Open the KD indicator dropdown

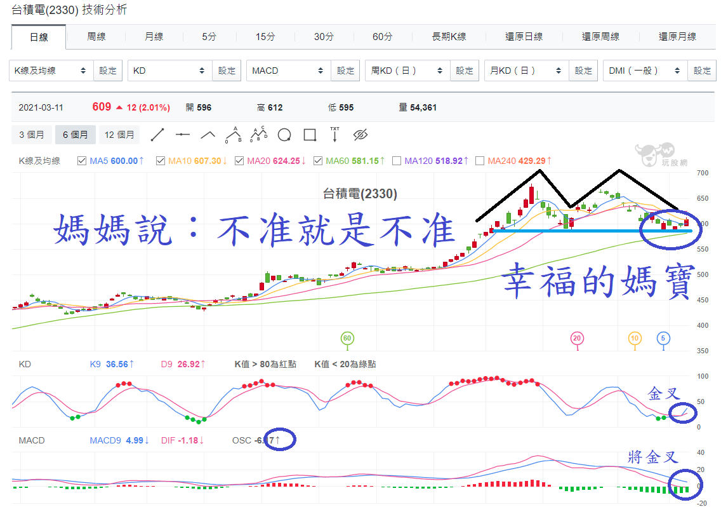[x=170, y=71]
